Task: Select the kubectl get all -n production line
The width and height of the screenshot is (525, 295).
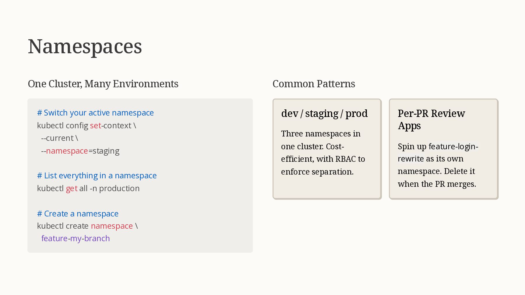Action: tap(88, 189)
